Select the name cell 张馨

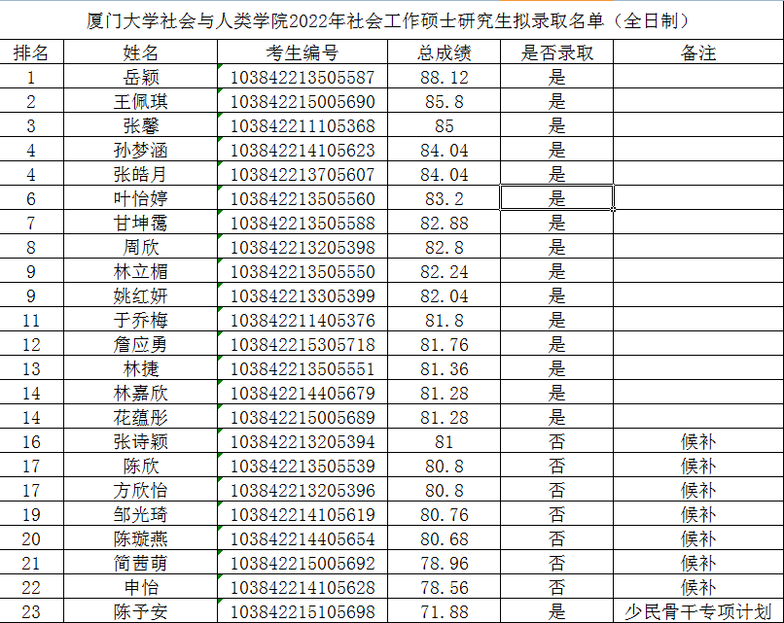[140, 125]
